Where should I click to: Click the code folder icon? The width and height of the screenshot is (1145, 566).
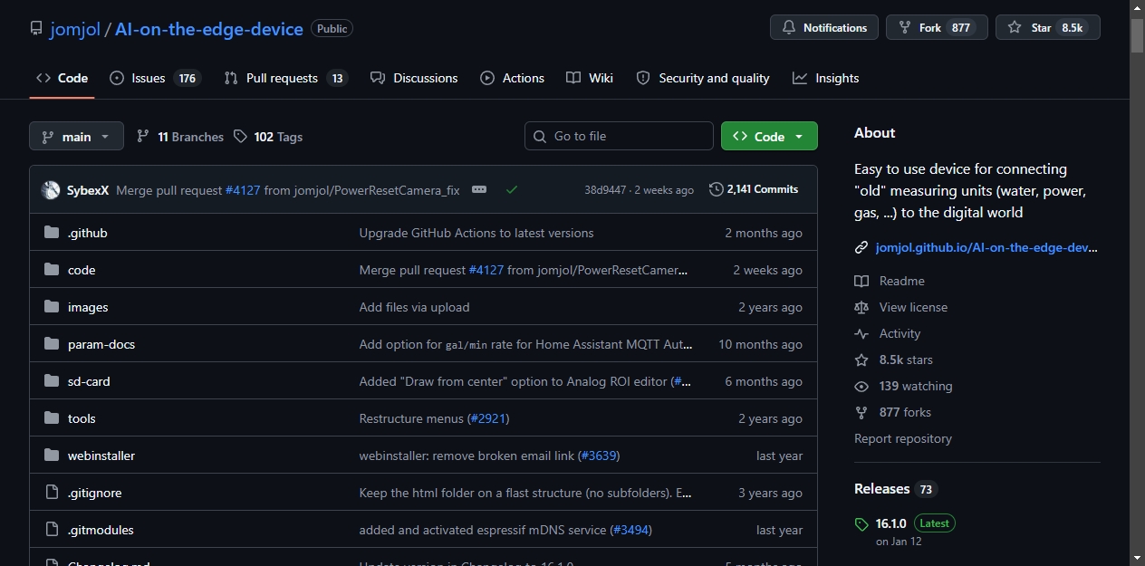(52, 270)
